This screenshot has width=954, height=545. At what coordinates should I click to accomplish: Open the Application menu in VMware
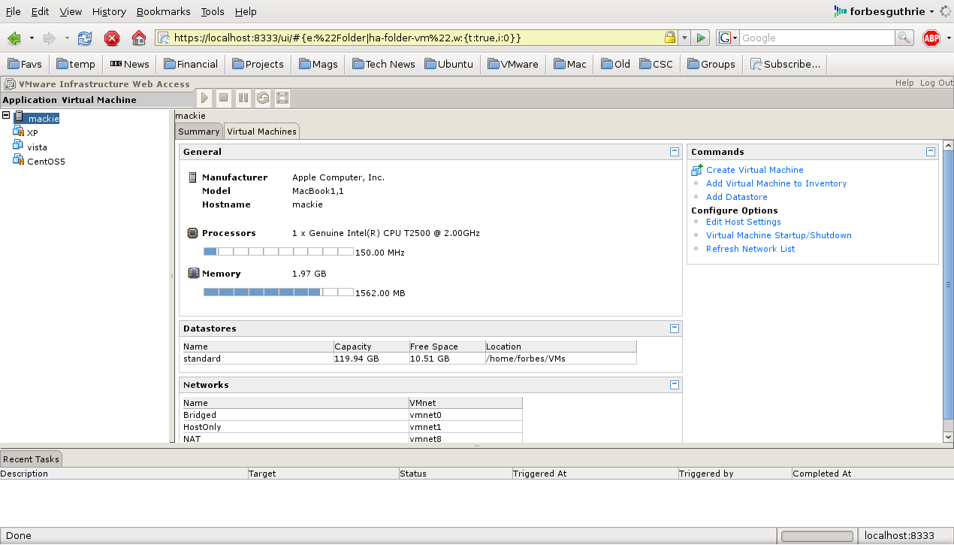(x=29, y=100)
